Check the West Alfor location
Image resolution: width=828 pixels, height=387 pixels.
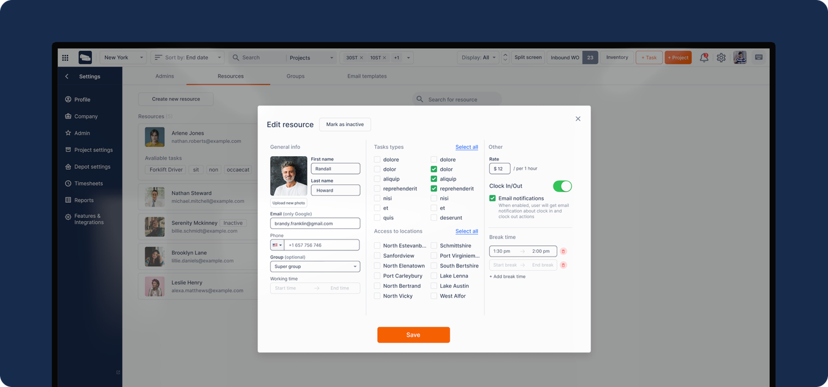point(434,296)
